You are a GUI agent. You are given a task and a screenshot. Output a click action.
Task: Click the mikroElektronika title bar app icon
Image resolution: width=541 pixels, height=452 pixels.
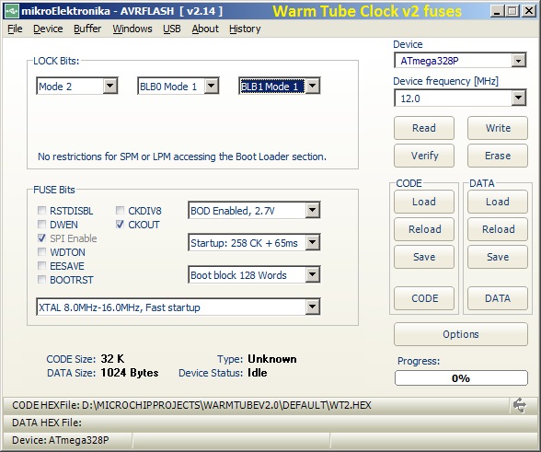tap(11, 11)
